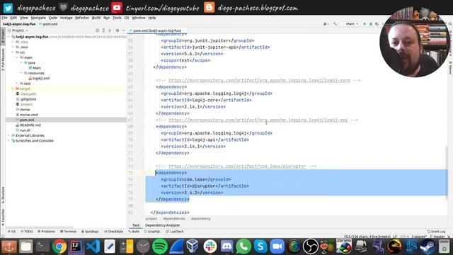Screen dimensions: 453x255
Task: Open Steam from the dock
Action: (x=427, y=246)
